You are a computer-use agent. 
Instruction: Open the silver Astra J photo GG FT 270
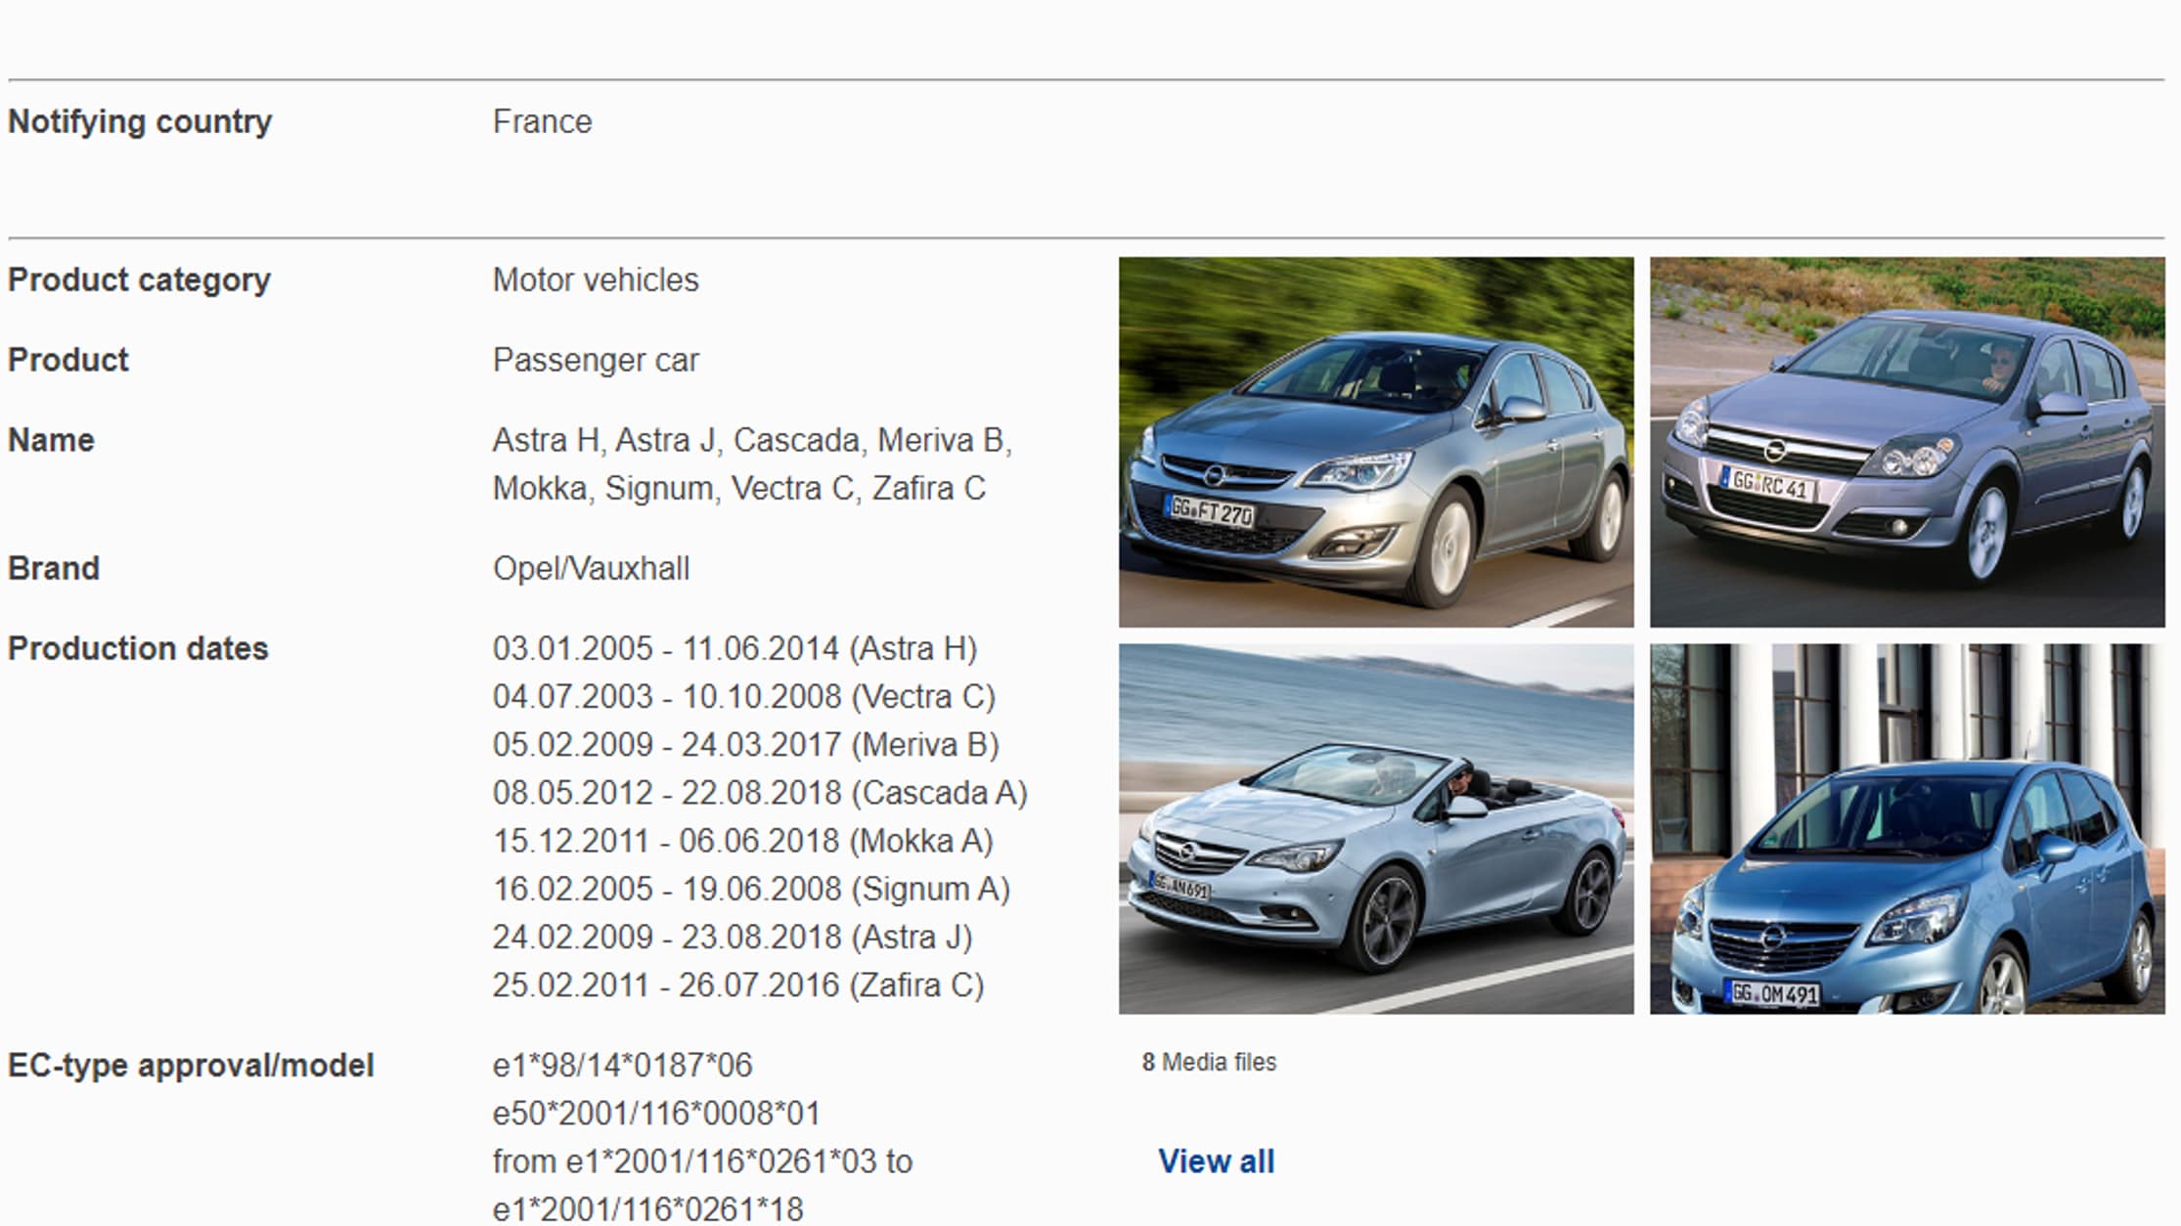(1376, 442)
